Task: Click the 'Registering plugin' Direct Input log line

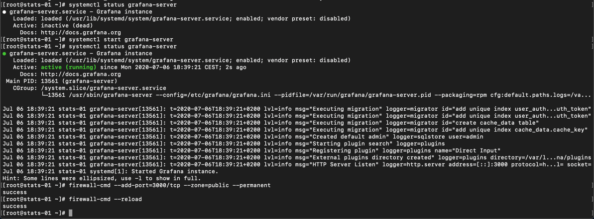Action: tap(251, 150)
